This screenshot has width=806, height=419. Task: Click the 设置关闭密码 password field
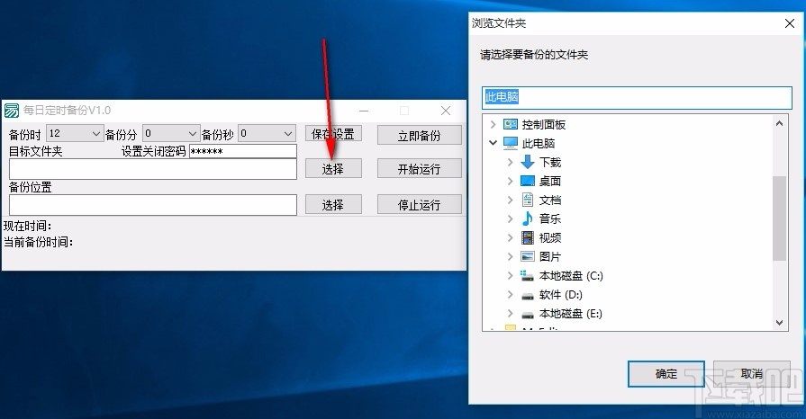pyautogui.click(x=243, y=151)
